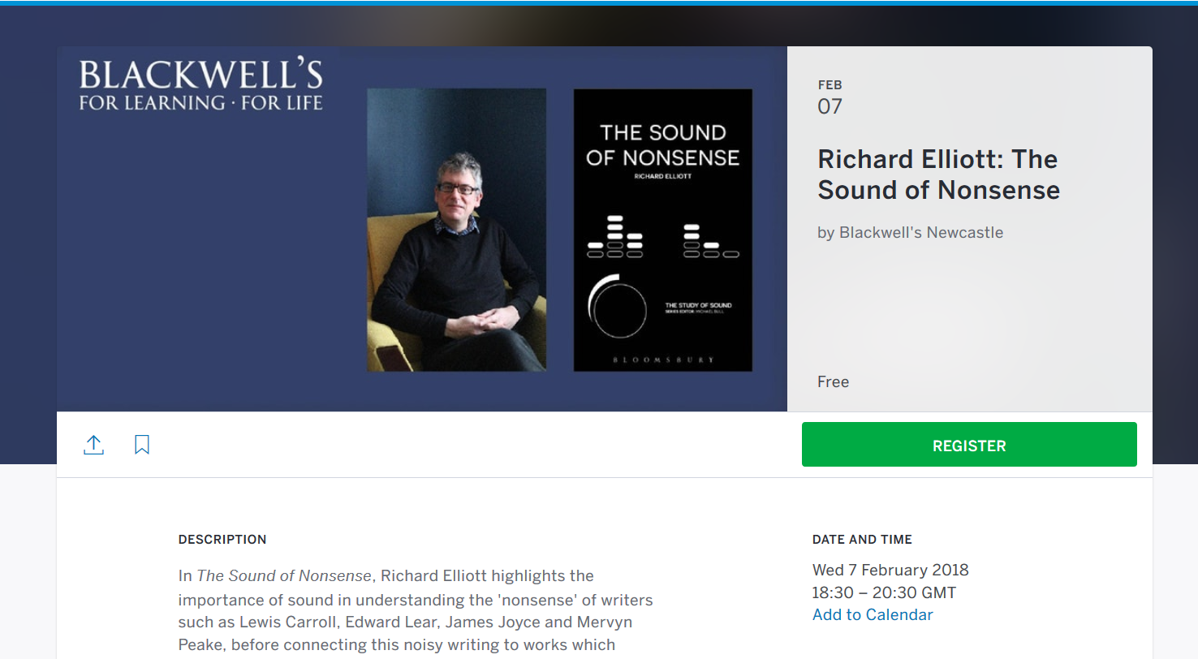
Task: Click the Free price label
Action: [833, 381]
